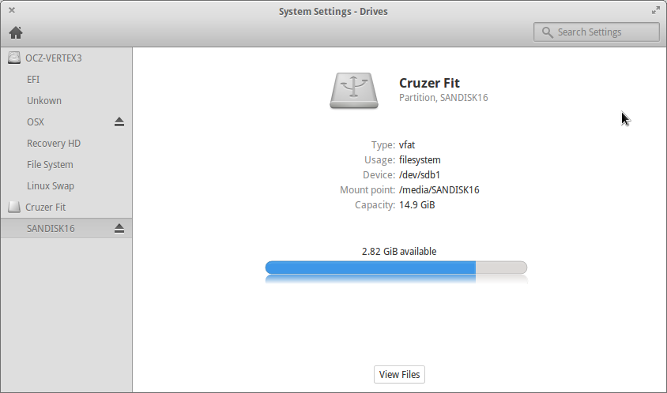Screen dimensions: 667x393
Task: Open View Files for this partition
Action: coord(399,374)
